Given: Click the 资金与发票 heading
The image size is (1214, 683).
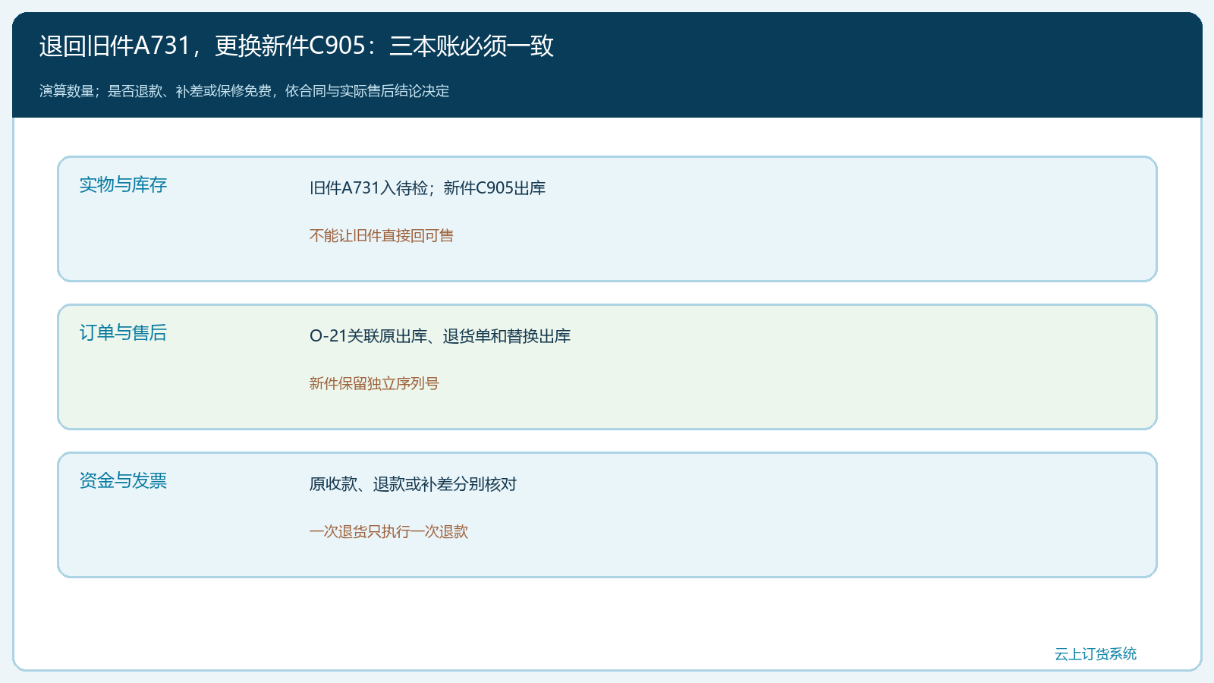Looking at the screenshot, I should click(x=123, y=480).
